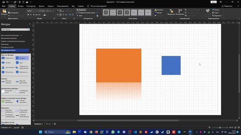Click the 'Что вы хотите сделать?' search box
Image resolution: width=241 pixels, height=135 pixels.
(x=97, y=6)
